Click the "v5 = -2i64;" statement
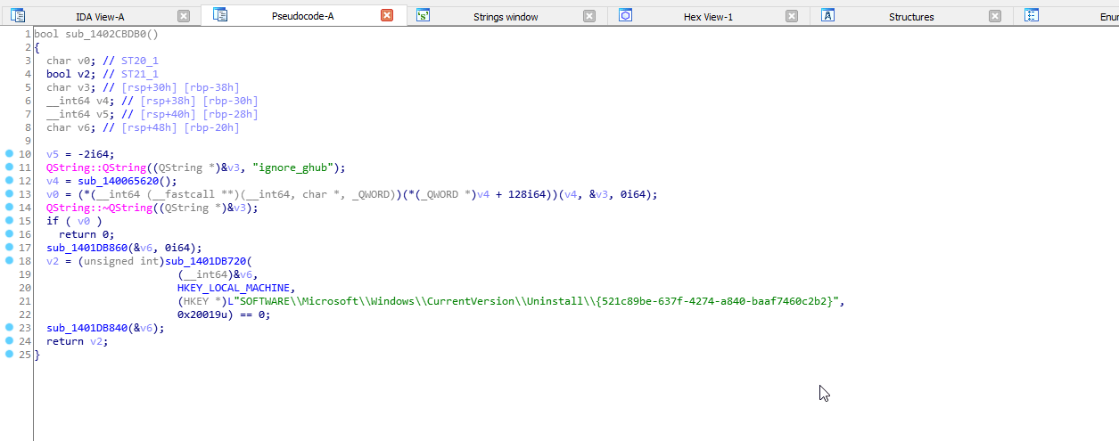 click(80, 154)
